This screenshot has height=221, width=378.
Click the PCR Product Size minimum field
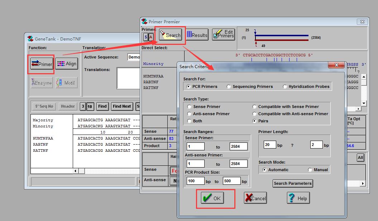[x=196, y=181]
